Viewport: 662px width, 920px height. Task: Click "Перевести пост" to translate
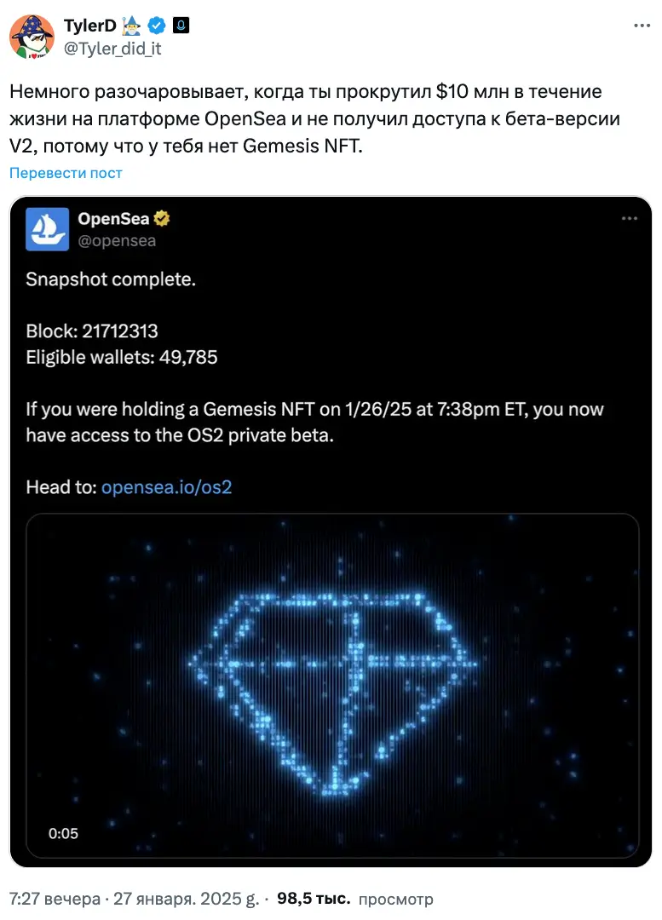[66, 173]
